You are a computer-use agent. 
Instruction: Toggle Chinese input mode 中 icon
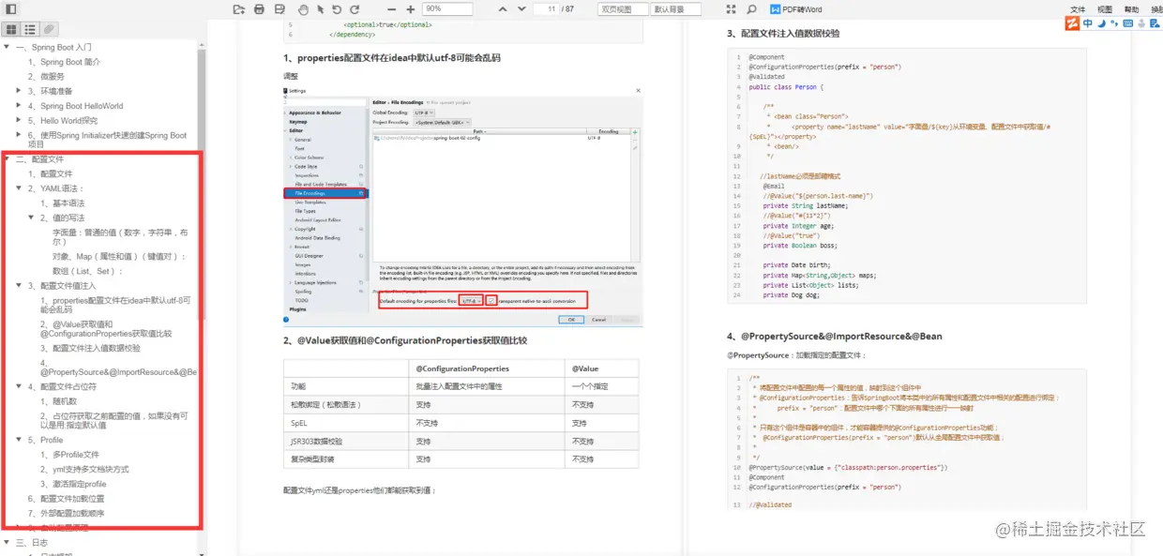1088,24
